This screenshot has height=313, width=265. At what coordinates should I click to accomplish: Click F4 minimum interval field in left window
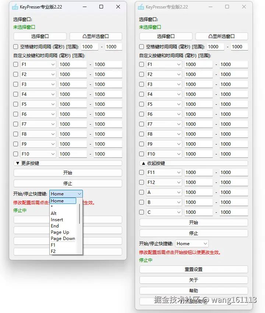tap(73, 94)
